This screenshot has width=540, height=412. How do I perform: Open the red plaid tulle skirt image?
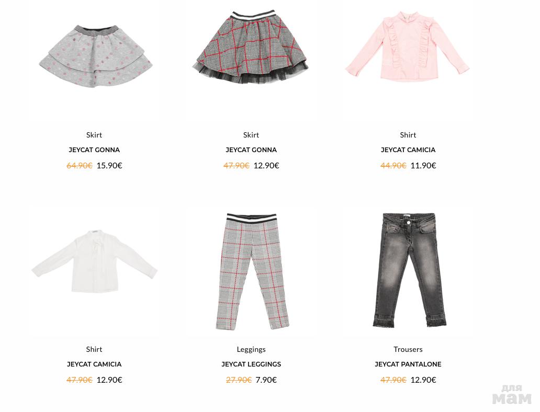coord(250,47)
